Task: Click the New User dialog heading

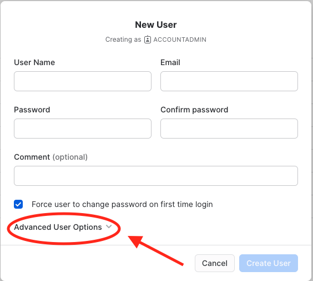Action: (156, 25)
